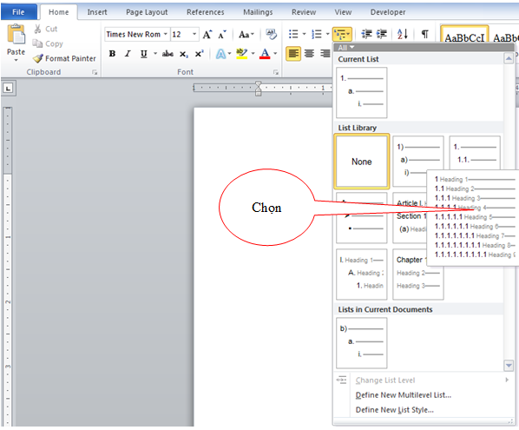Image resolution: width=519 pixels, height=430 pixels.
Task: Expand the underline style arrow
Action: [154, 54]
